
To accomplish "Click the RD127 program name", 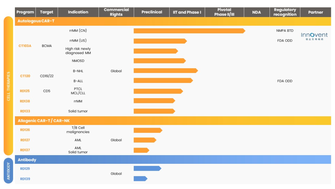I will pyautogui.click(x=25, y=140).
